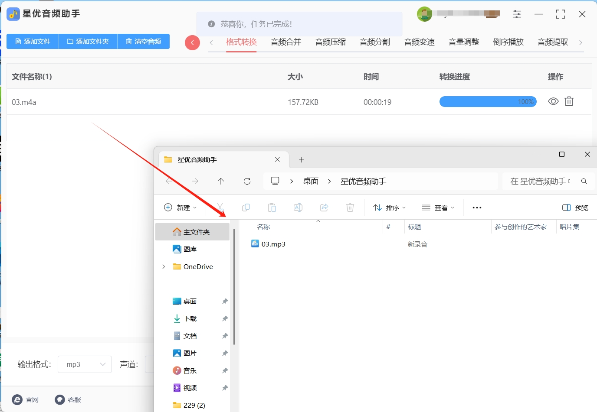Screen dimensions: 597x412
Task: Click the 添加文件 button
Action: [33, 42]
